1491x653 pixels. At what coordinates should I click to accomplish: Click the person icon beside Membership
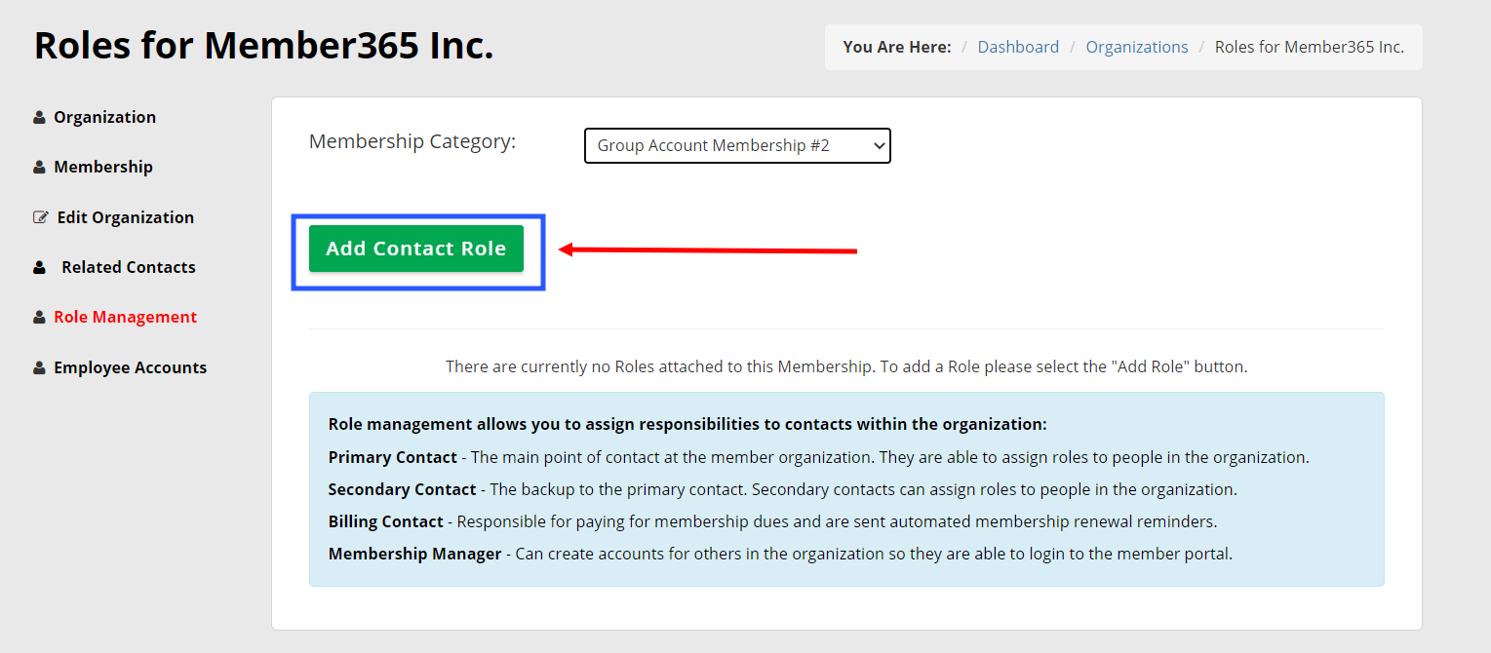(x=39, y=168)
